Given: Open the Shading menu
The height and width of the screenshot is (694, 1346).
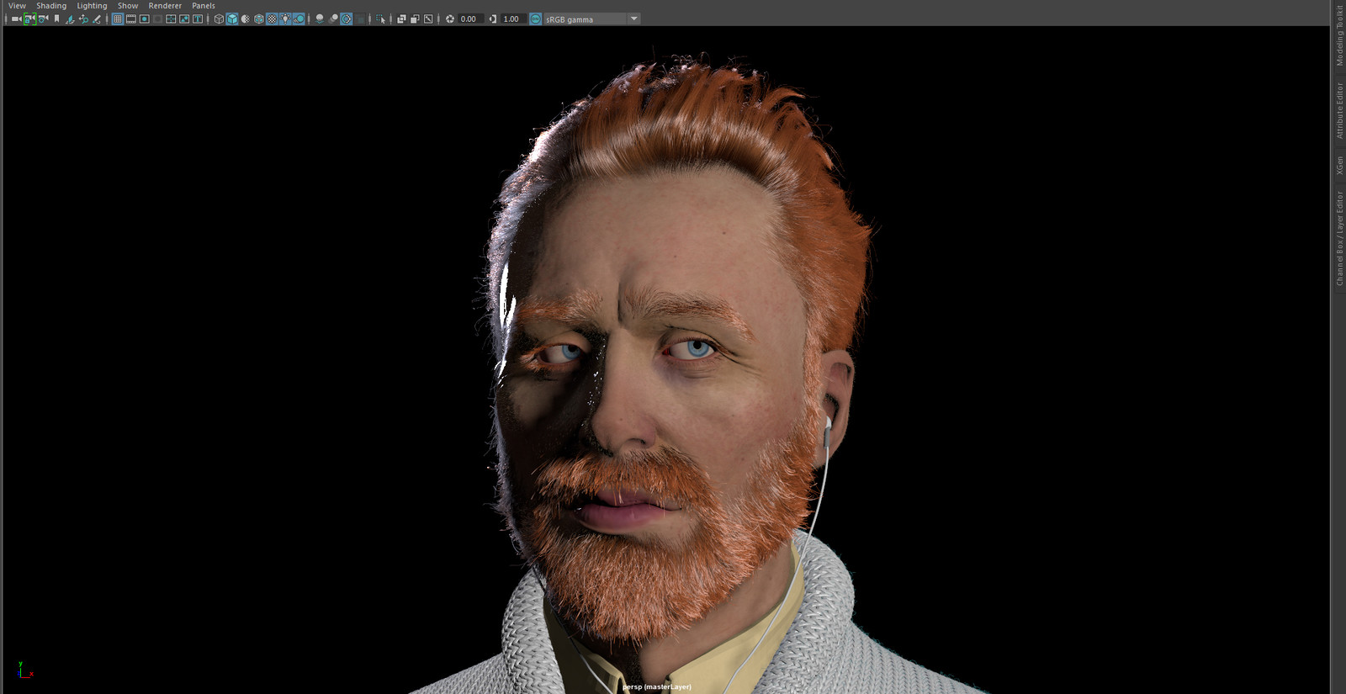Looking at the screenshot, I should (x=51, y=5).
